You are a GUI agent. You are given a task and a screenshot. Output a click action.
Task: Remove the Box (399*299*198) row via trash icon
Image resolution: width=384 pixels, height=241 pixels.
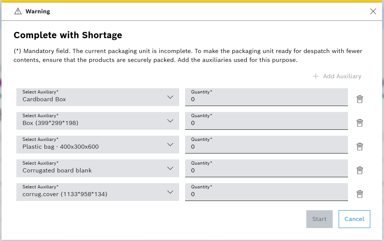359,123
